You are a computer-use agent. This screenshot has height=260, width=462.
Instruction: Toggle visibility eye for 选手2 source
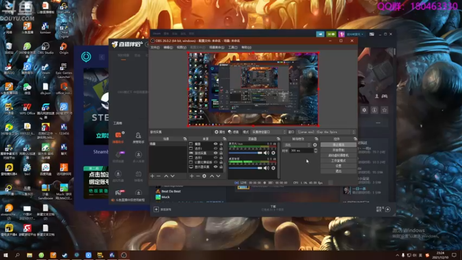(215, 158)
